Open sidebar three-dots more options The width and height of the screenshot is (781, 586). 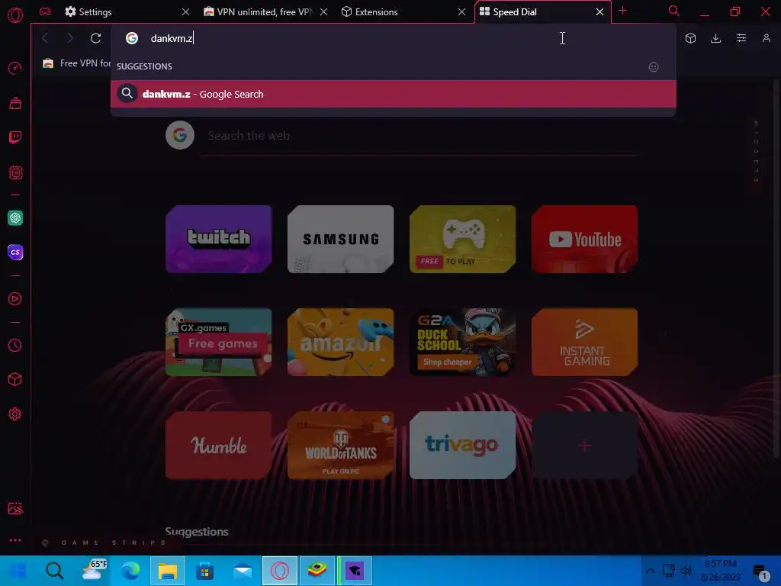click(x=15, y=540)
